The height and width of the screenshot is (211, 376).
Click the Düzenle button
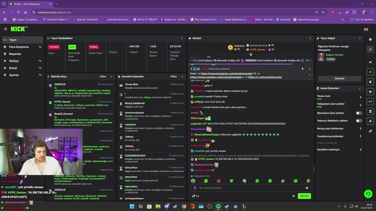[339, 79]
